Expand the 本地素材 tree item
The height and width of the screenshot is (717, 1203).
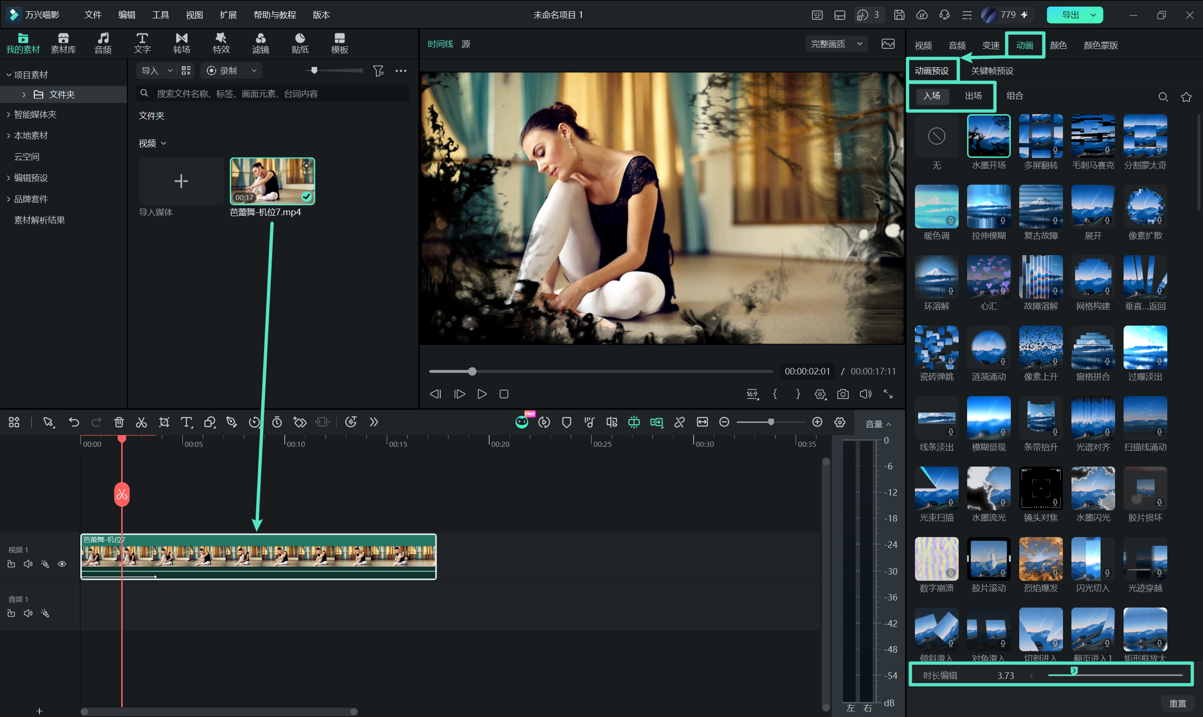point(9,136)
